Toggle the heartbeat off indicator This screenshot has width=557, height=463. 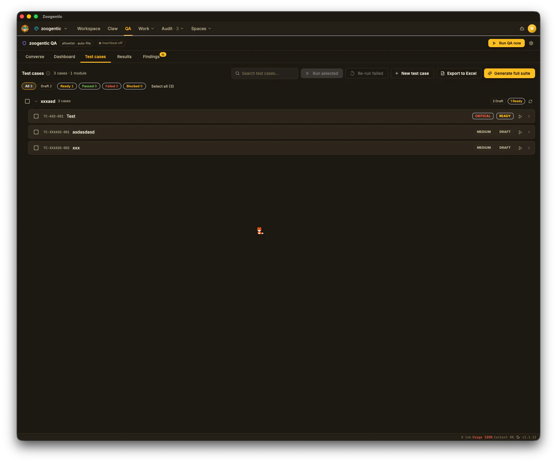(111, 43)
